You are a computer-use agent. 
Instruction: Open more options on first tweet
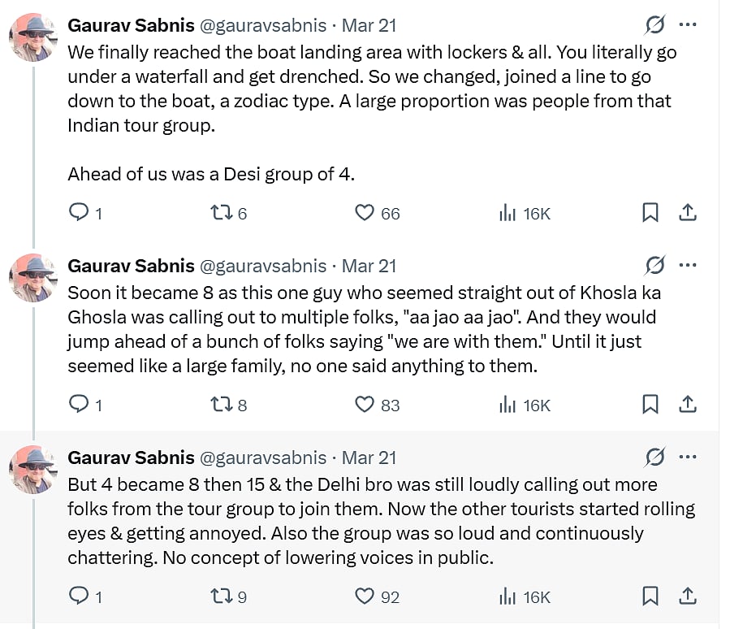point(688,25)
